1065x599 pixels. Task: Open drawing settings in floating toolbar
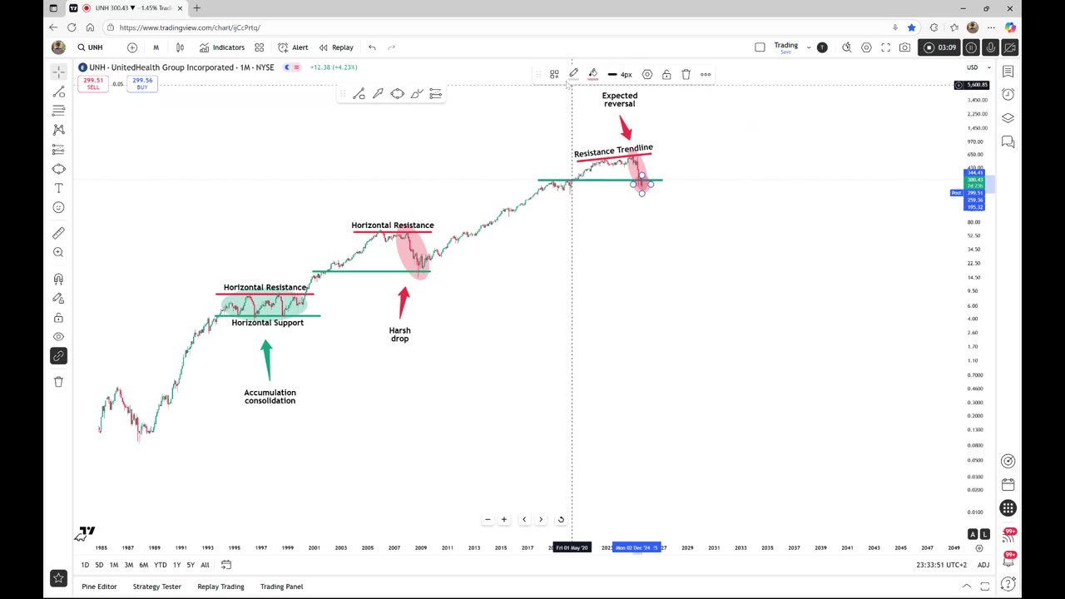point(647,75)
